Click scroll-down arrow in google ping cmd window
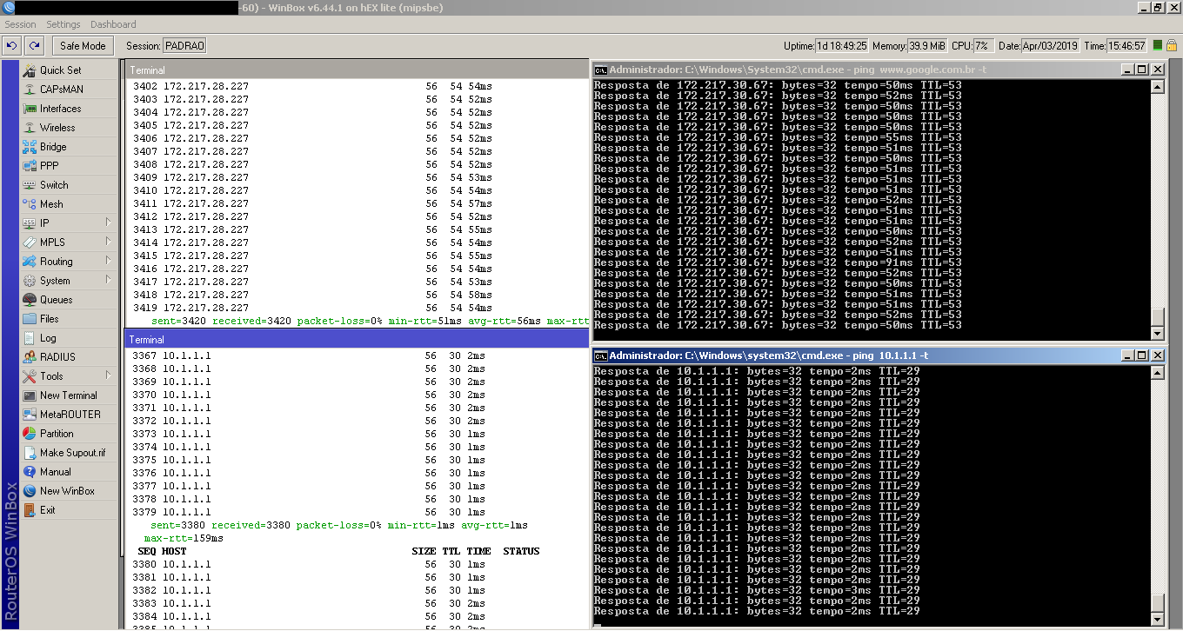The height and width of the screenshot is (631, 1183). [1157, 333]
